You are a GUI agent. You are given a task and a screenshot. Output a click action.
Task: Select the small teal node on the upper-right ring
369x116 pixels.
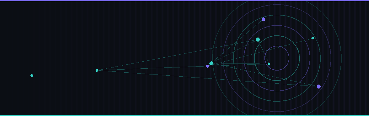(313, 38)
